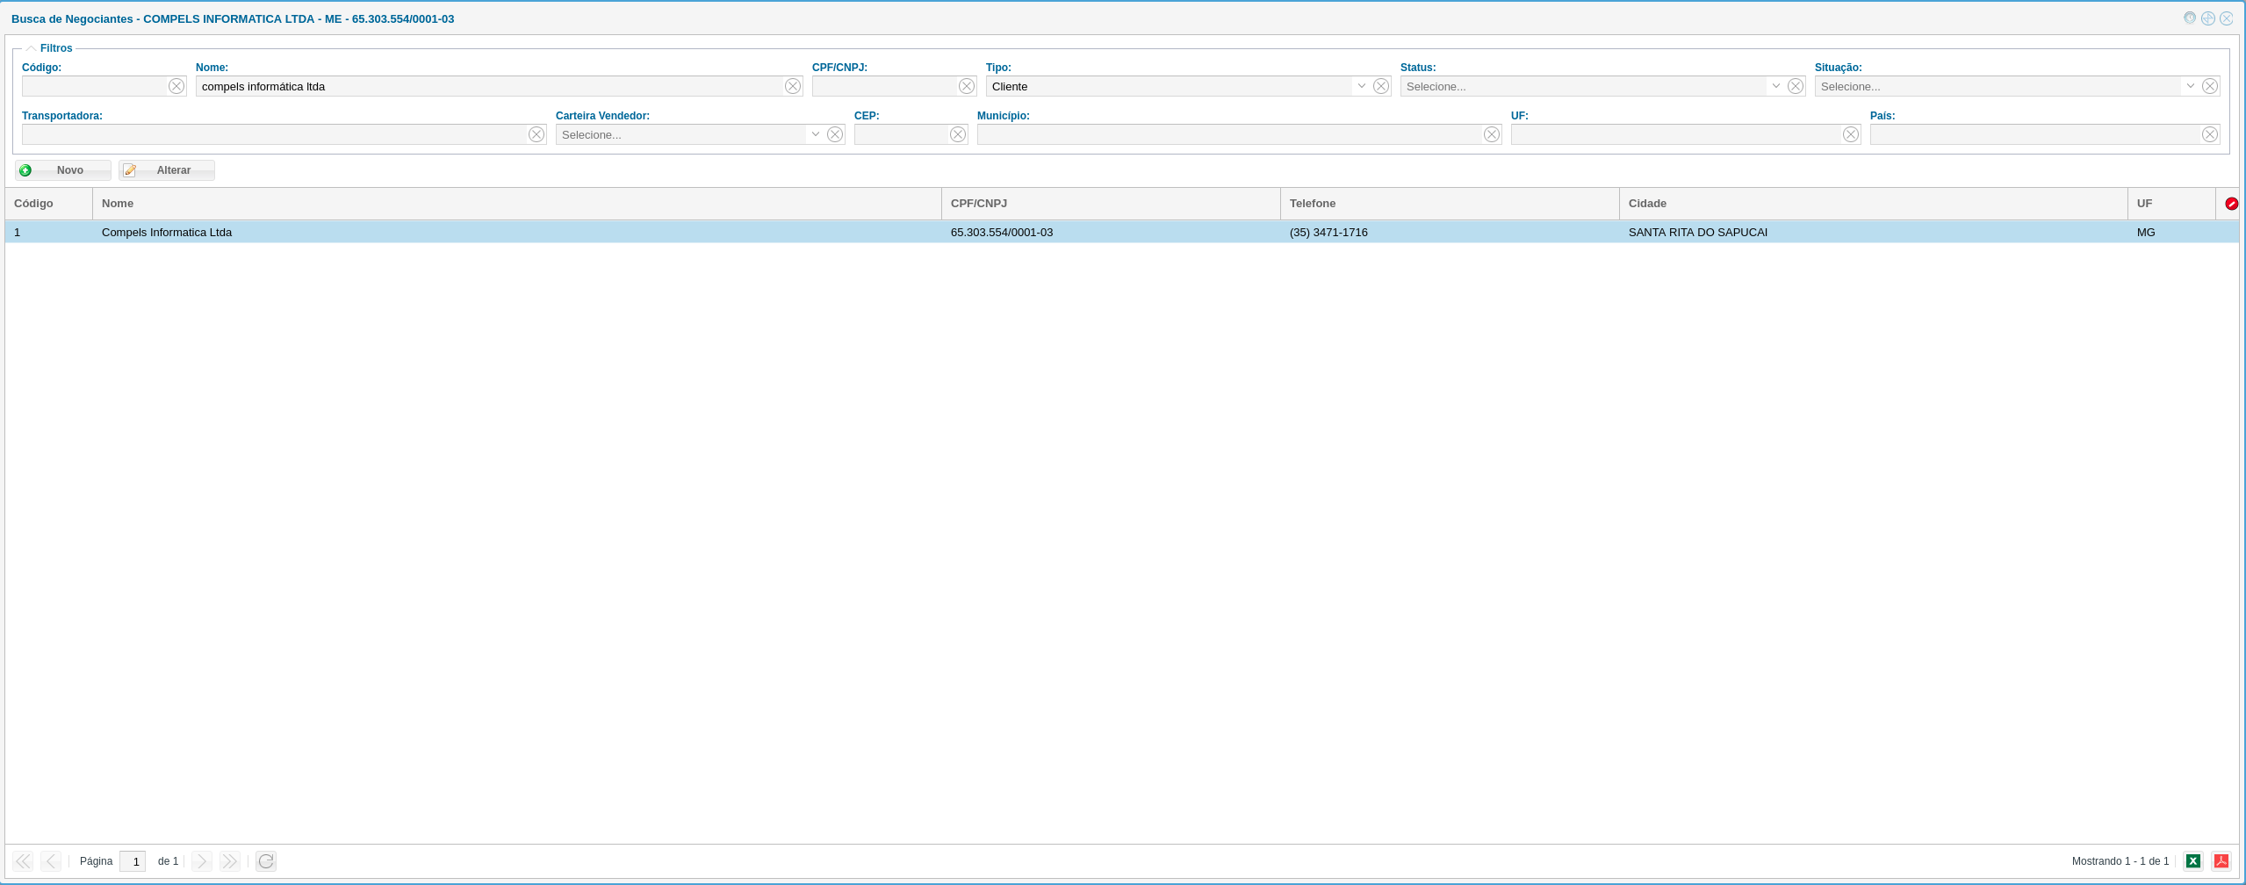Screen dimensions: 2246x885
Task: Open the Tipo dropdown
Action: point(1362,86)
